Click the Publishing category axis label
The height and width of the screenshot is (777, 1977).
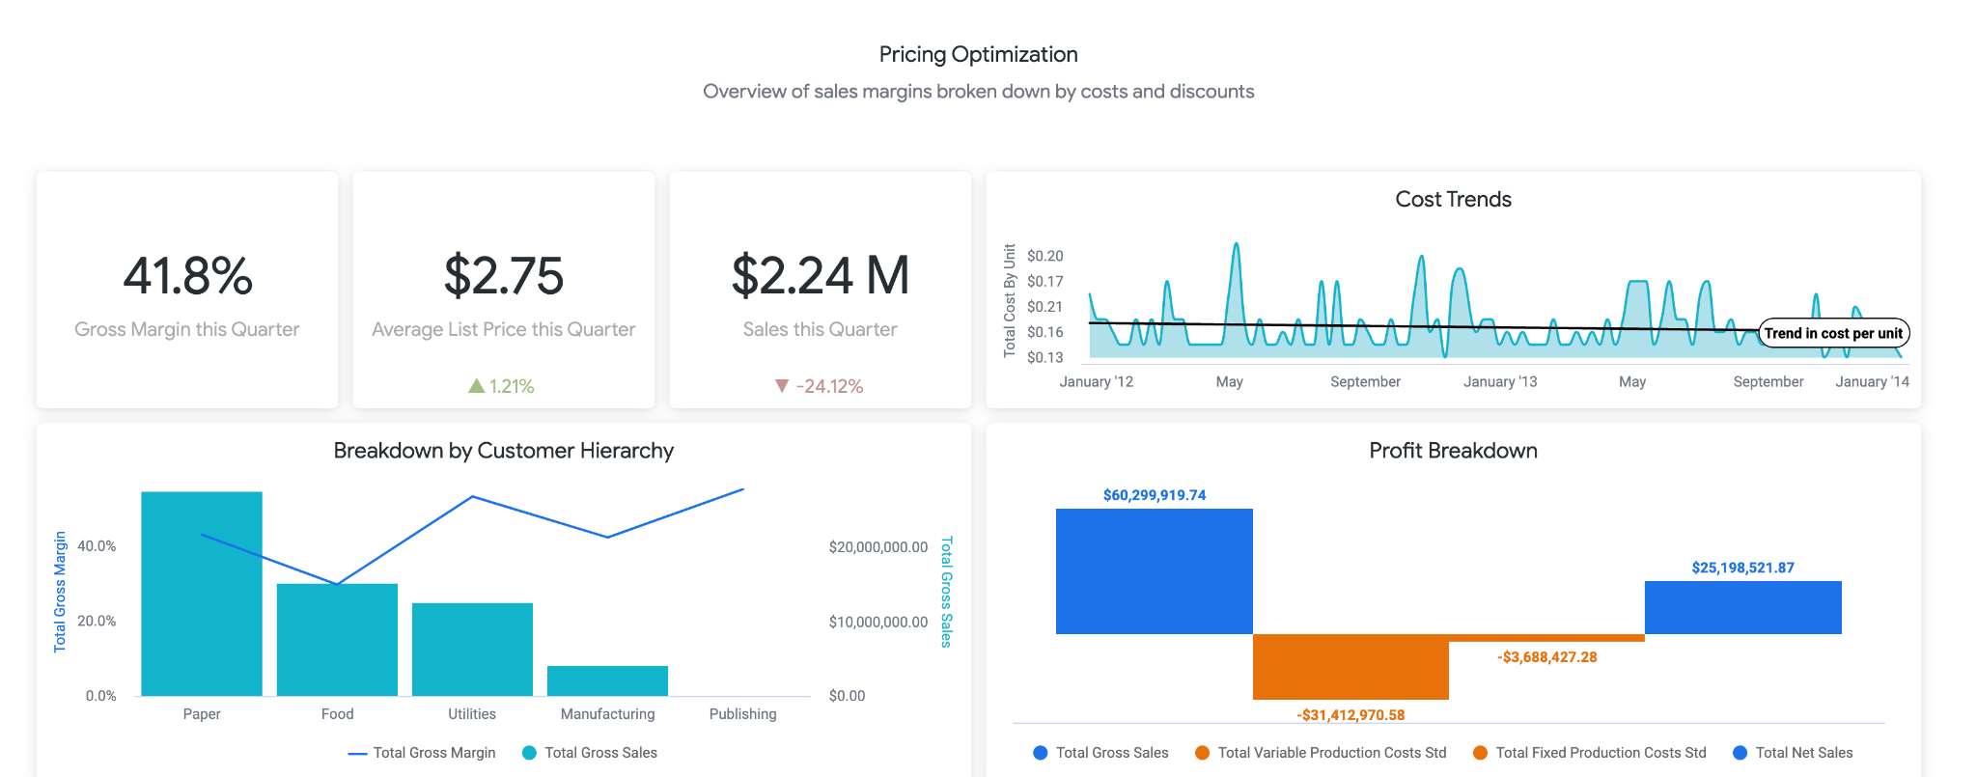742,714
